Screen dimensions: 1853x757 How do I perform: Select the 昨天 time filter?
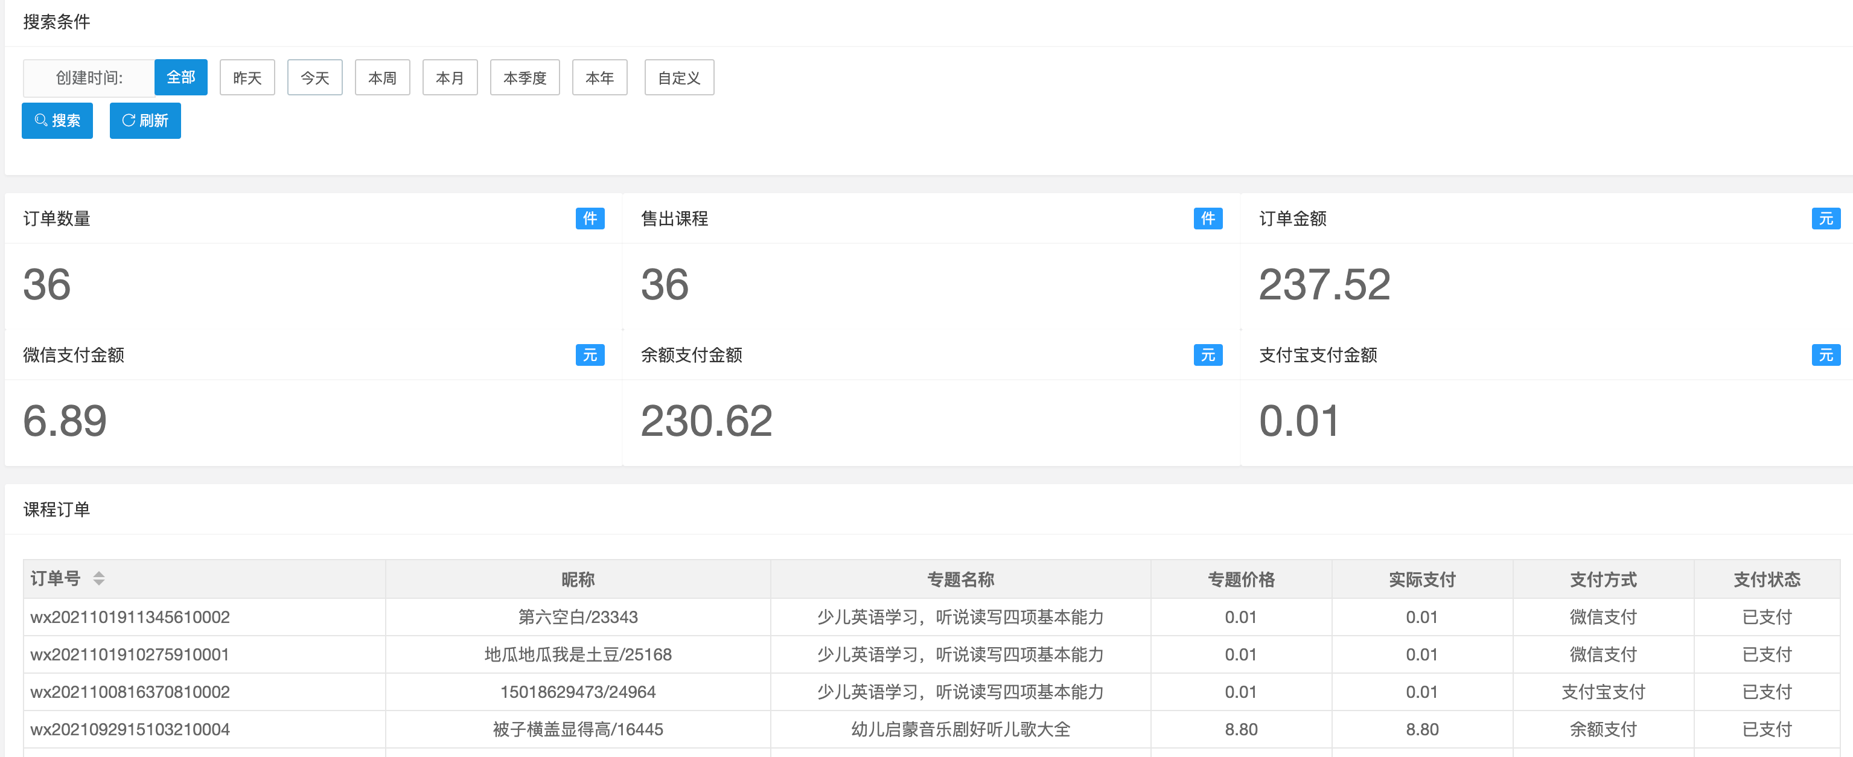(x=247, y=78)
